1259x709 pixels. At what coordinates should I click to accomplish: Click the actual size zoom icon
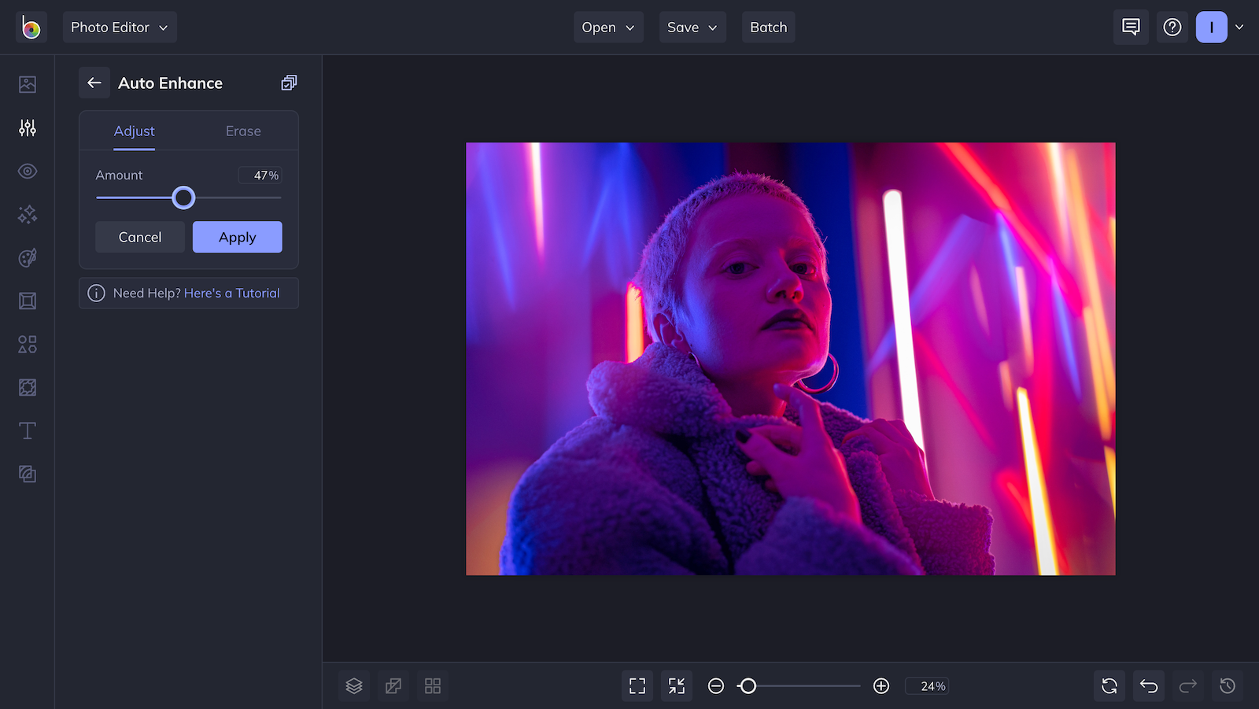676,685
